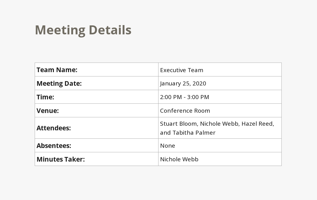This screenshot has width=317, height=200.
Task: Click the Nichole Webb minutes taker cell
Action: [220, 159]
